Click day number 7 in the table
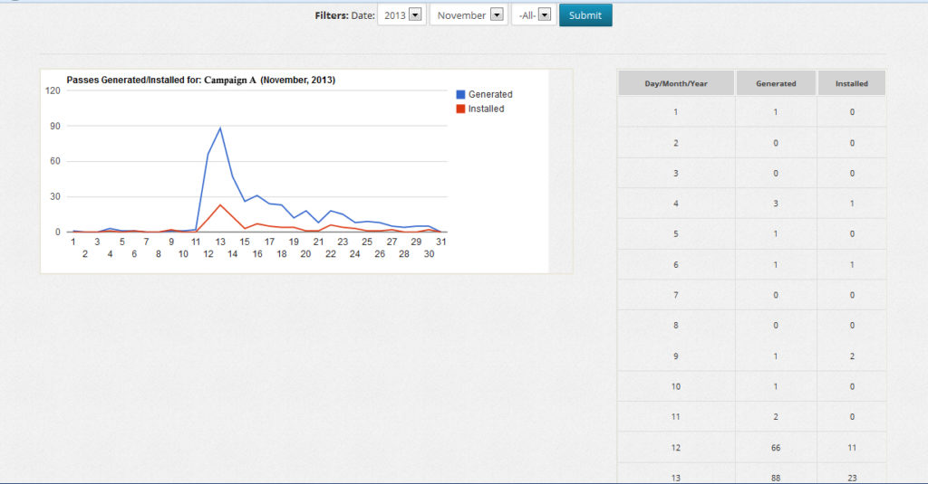The height and width of the screenshot is (484, 928). (676, 295)
